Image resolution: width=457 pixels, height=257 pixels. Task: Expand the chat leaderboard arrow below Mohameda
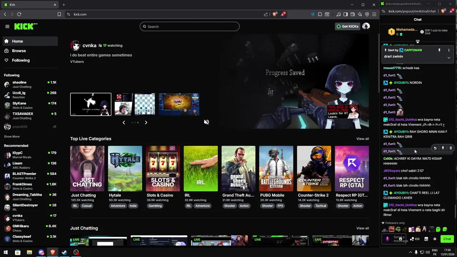pos(418,42)
